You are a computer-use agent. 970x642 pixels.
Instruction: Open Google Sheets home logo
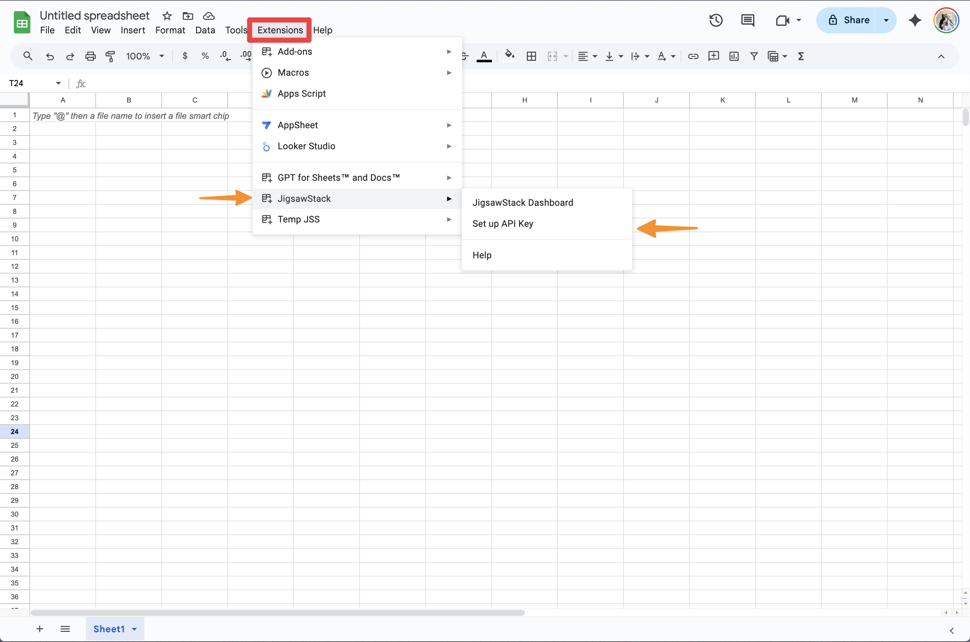(22, 22)
